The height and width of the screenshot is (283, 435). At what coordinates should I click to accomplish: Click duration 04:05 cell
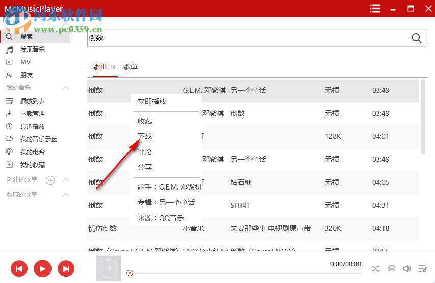[380, 183]
